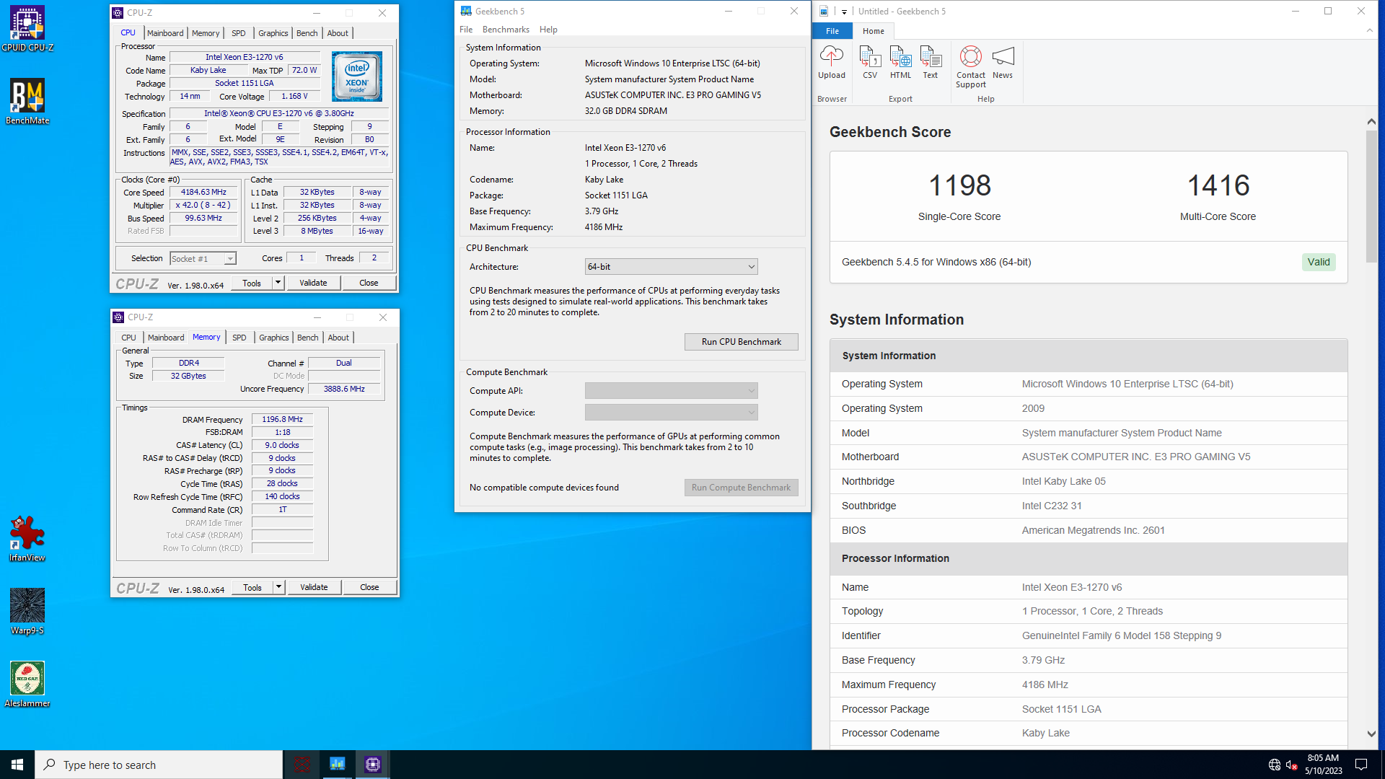
Task: Open the red BenchMate taskbar icon
Action: point(302,765)
